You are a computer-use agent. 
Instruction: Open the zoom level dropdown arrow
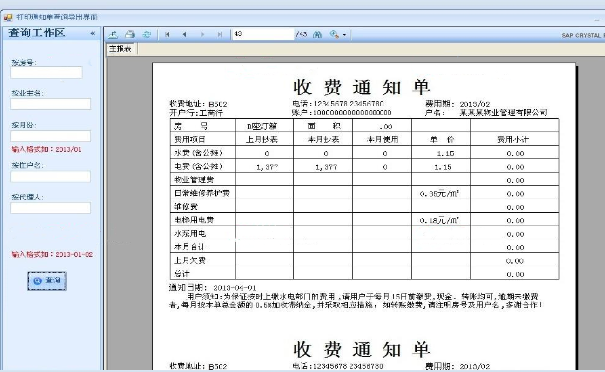coord(344,35)
